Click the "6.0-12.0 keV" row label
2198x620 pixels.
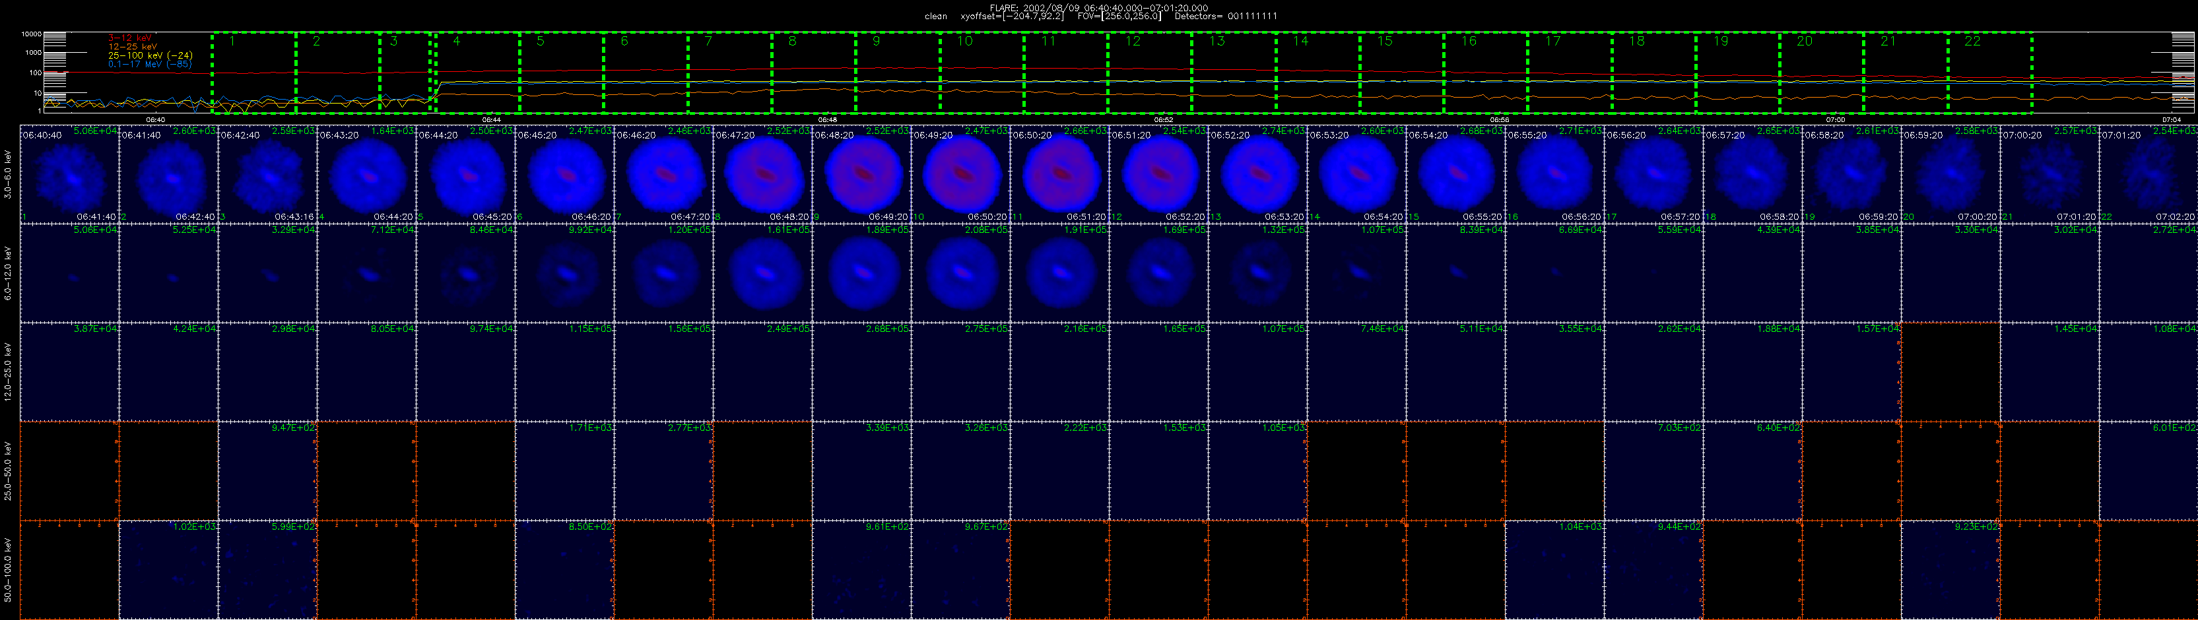(9, 273)
